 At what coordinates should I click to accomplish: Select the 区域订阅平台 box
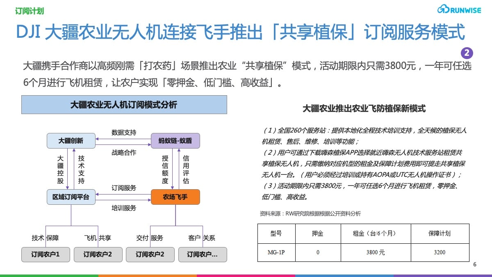click(71, 197)
